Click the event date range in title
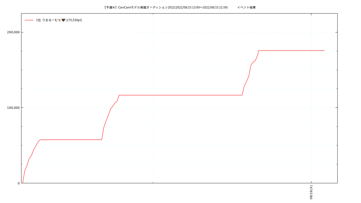This screenshot has height=203, width=361. [201, 7]
